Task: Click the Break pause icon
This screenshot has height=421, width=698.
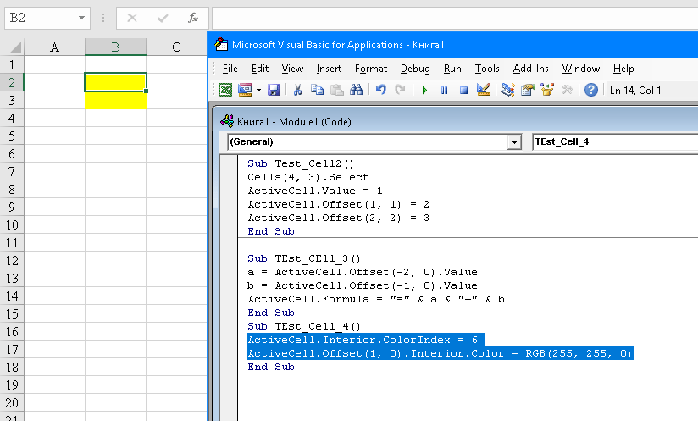Action: 444,91
